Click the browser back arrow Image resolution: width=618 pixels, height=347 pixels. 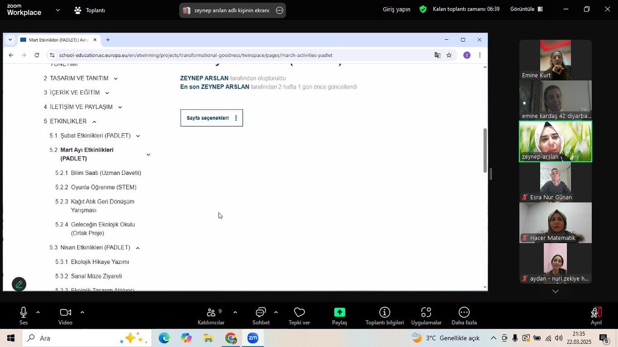point(11,55)
